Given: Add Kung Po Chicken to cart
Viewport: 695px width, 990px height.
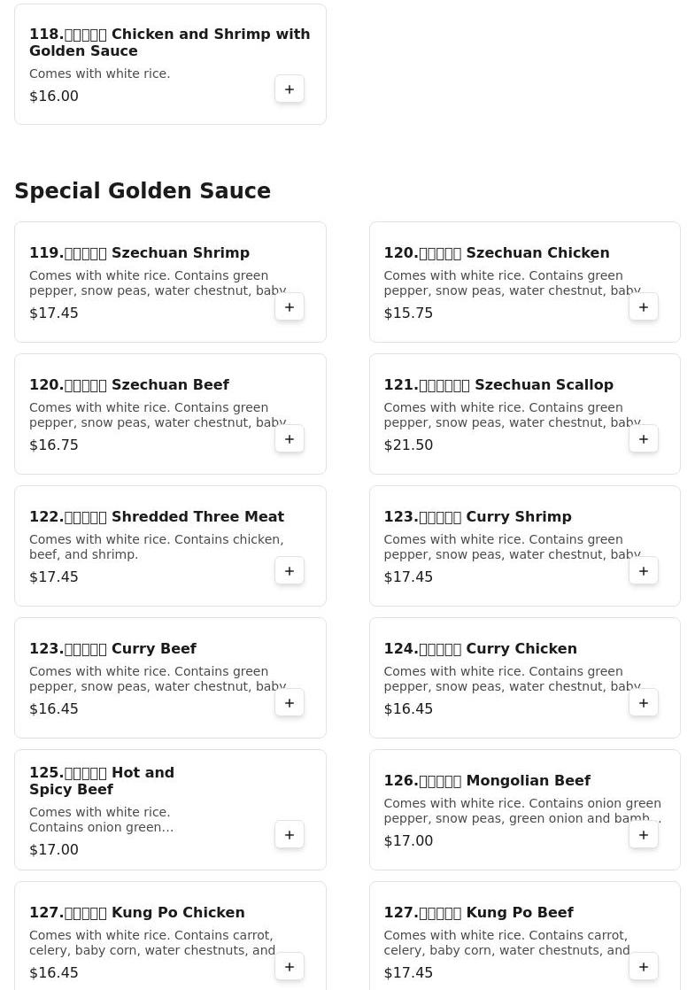Looking at the screenshot, I should [290, 967].
